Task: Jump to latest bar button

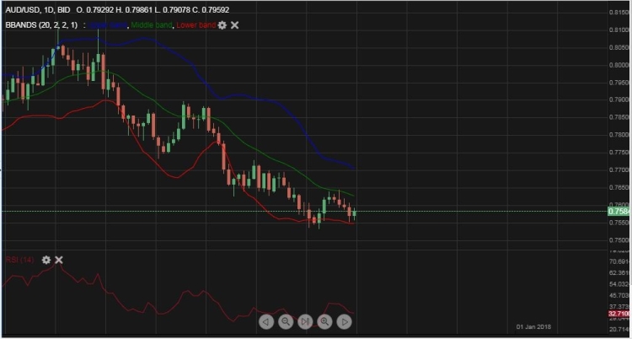Action: (x=305, y=321)
